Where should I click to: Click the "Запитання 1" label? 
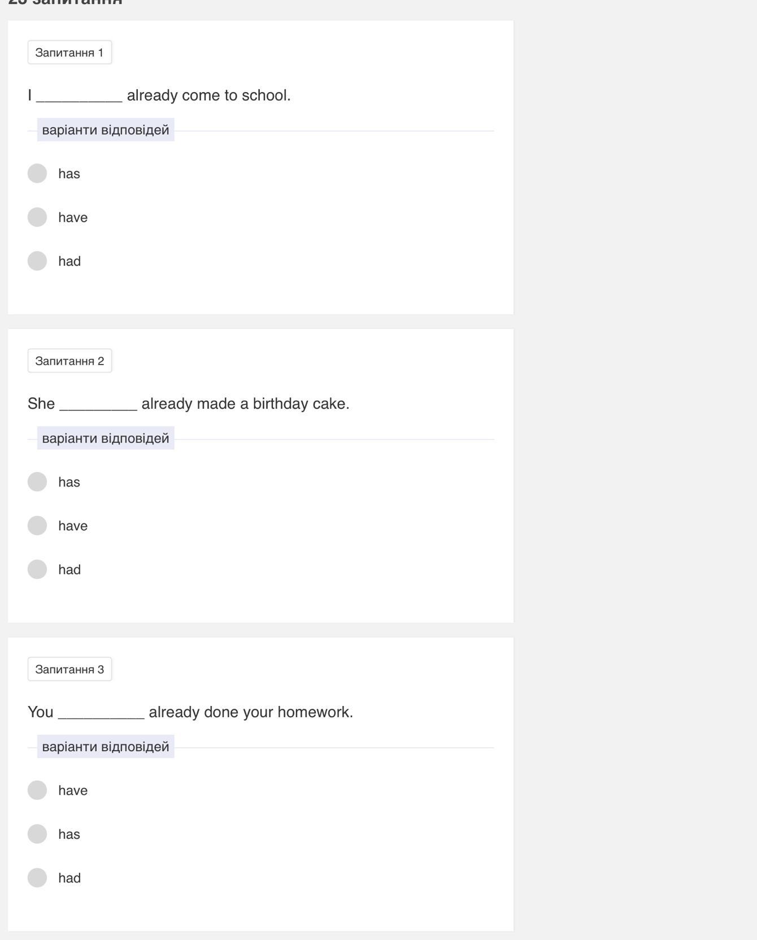(x=69, y=53)
